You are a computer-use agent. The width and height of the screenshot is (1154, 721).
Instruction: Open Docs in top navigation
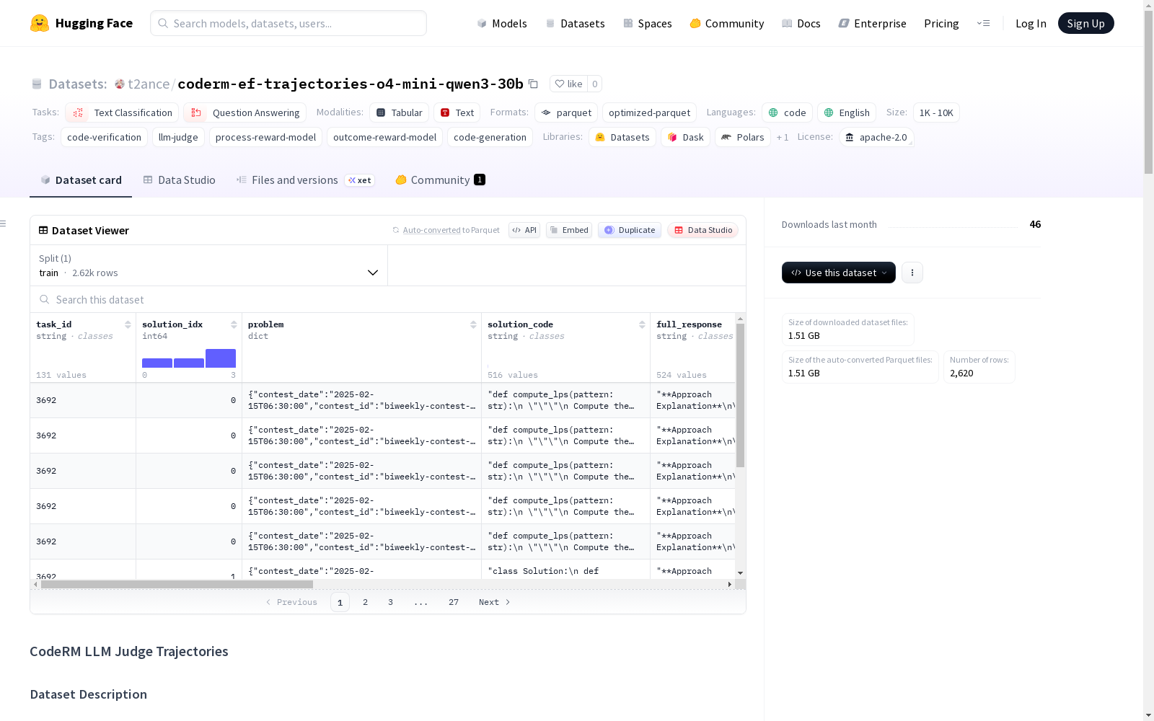(x=801, y=23)
